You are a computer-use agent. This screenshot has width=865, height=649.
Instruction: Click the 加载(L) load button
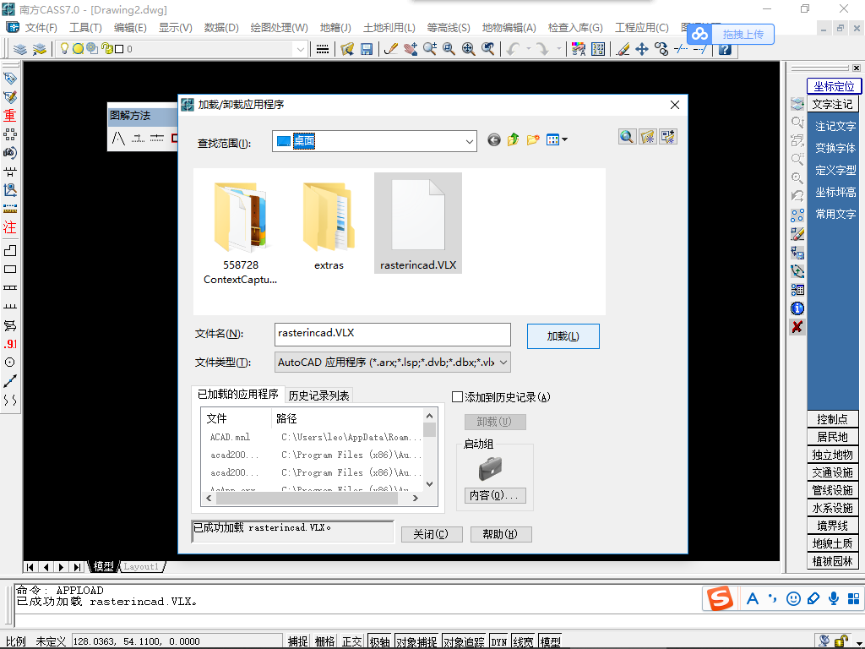tap(563, 336)
